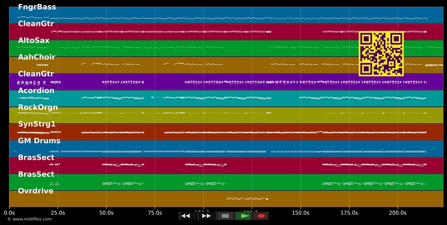Click the 25.0s time axis marker
This screenshot has height=225, width=447.
tap(58, 213)
